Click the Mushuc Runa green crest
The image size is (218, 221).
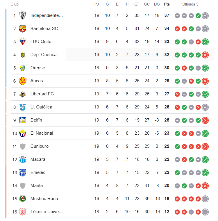(x=23, y=199)
